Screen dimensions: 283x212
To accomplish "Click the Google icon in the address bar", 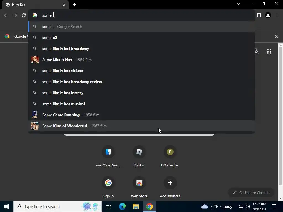I will [x=35, y=15].
